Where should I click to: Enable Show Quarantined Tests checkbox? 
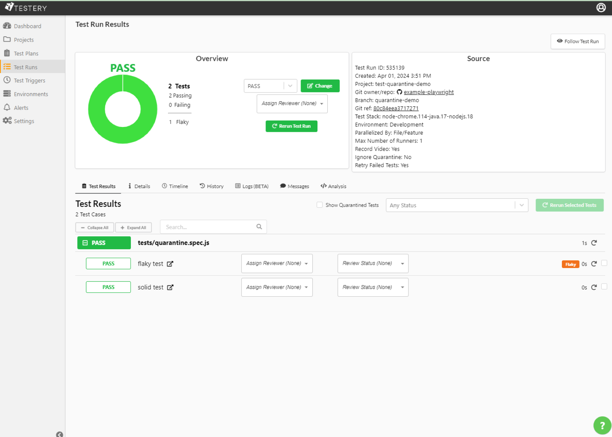point(319,205)
